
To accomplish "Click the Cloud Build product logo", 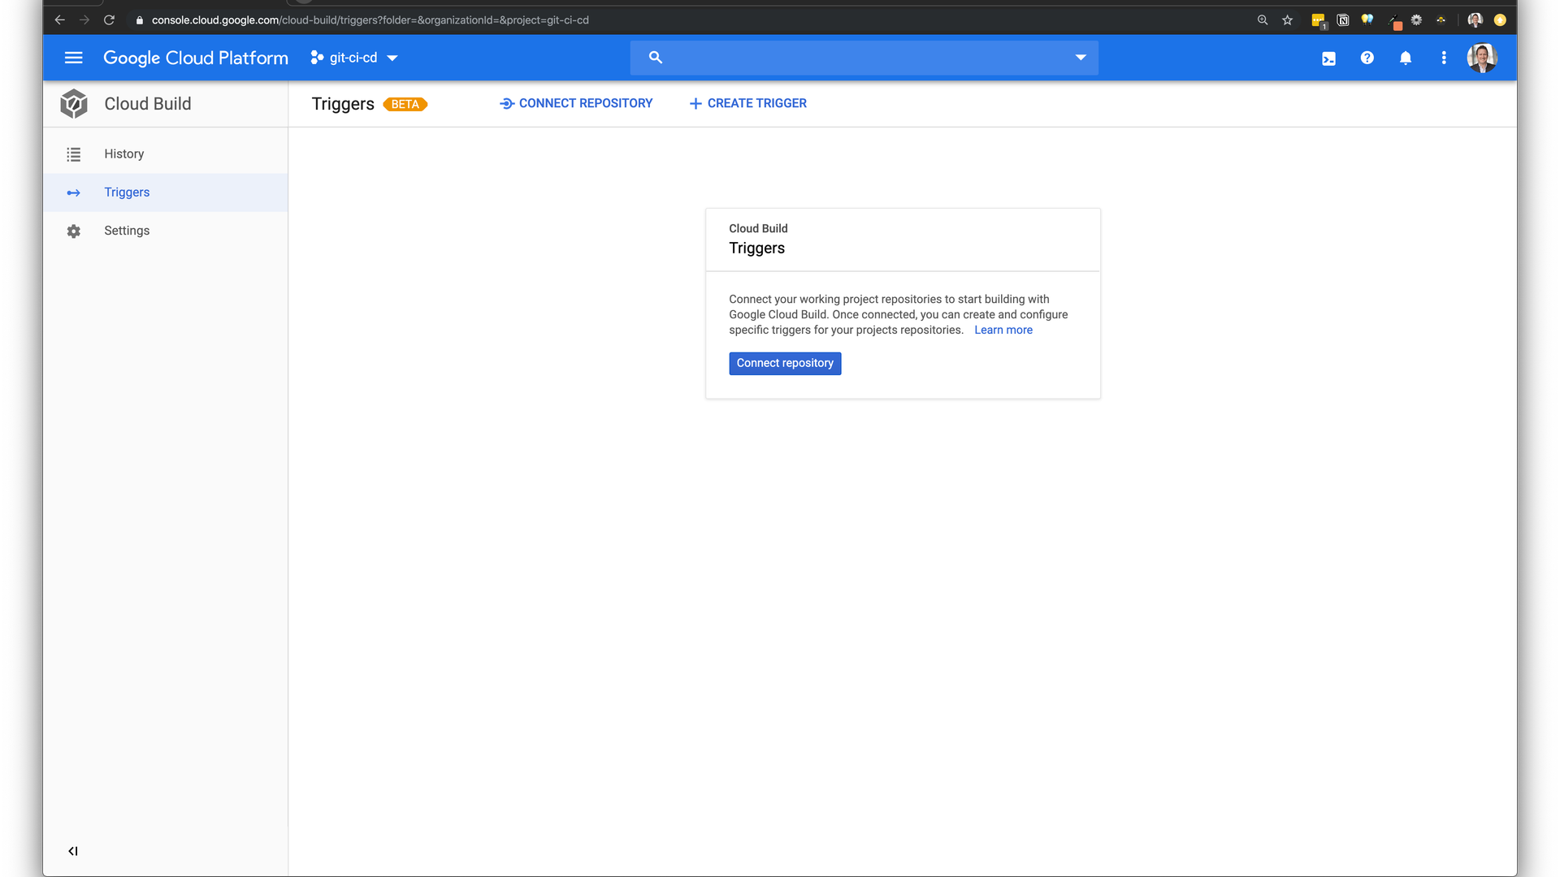I will click(x=74, y=104).
